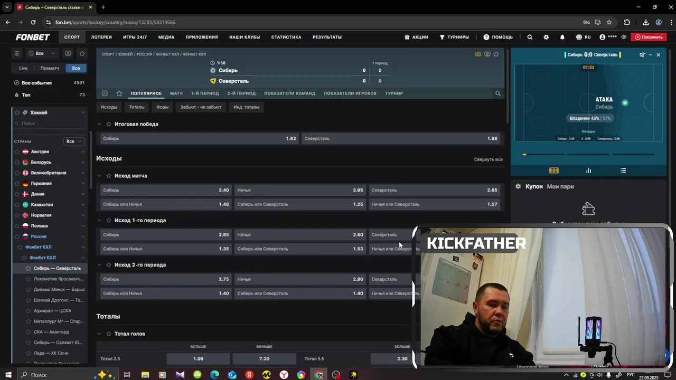Click Windows Start button on taskbar
Viewport: 676px width, 380px height.
(x=8, y=375)
